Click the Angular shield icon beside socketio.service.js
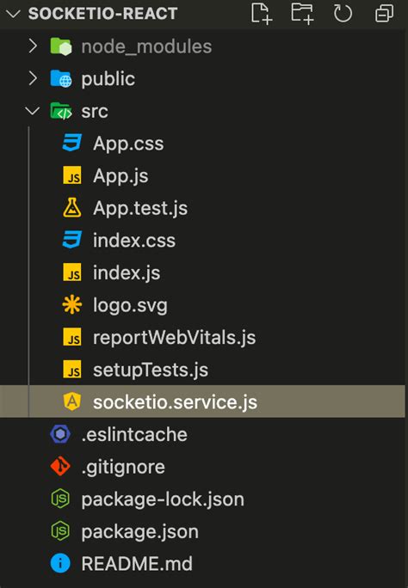Screen dimensions: 408x588 tap(72, 401)
